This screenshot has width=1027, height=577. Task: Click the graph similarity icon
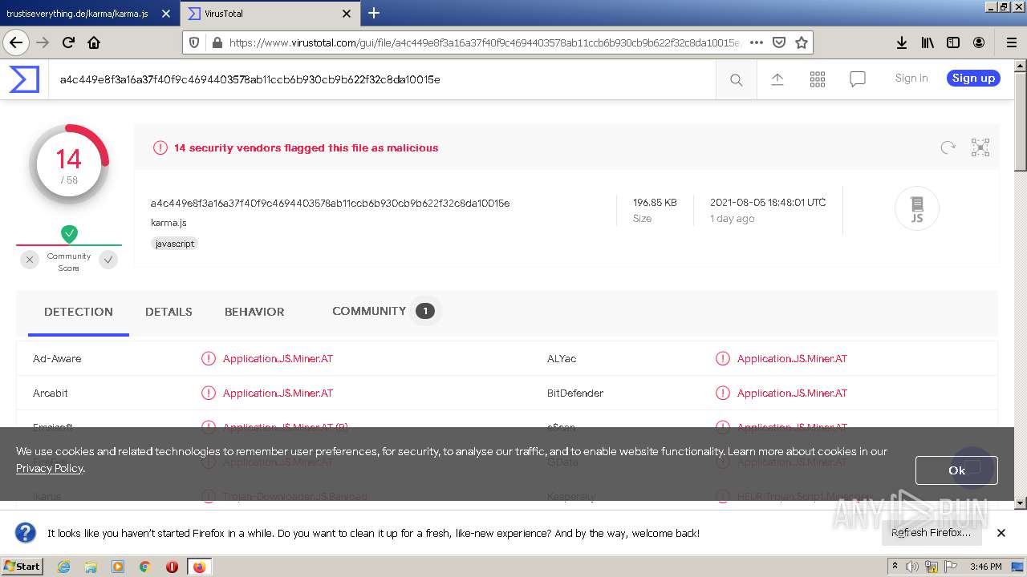(x=980, y=147)
